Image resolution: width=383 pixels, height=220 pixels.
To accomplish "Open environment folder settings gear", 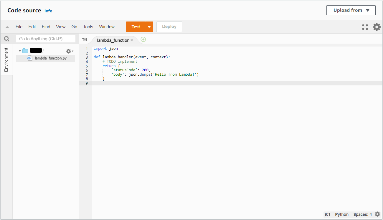I will (70, 51).
